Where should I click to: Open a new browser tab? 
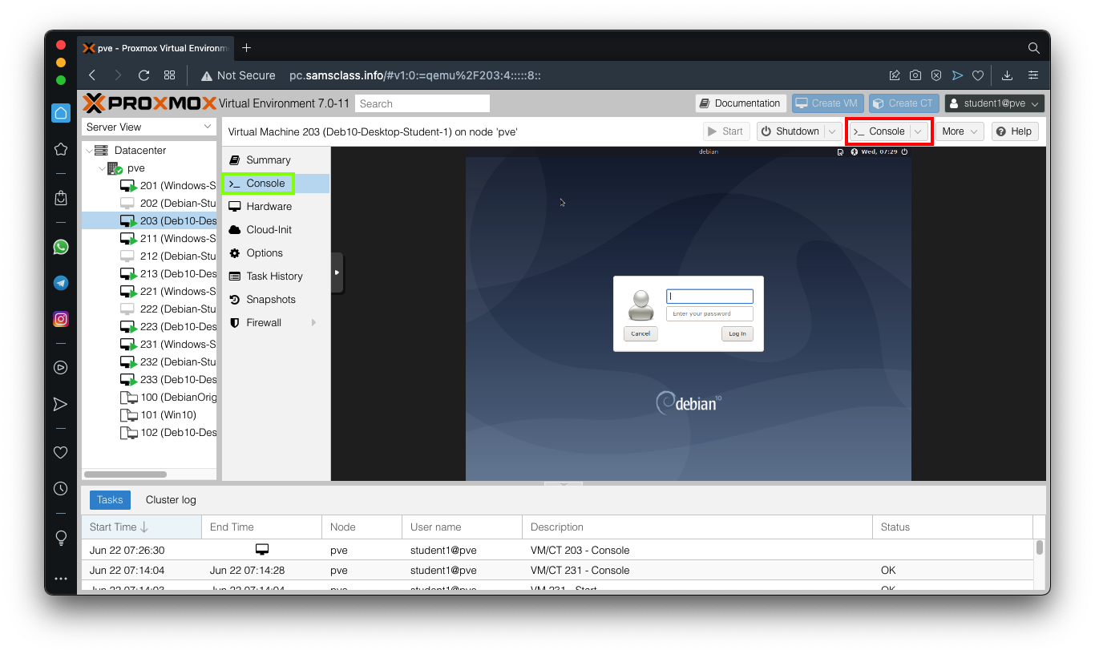246,48
